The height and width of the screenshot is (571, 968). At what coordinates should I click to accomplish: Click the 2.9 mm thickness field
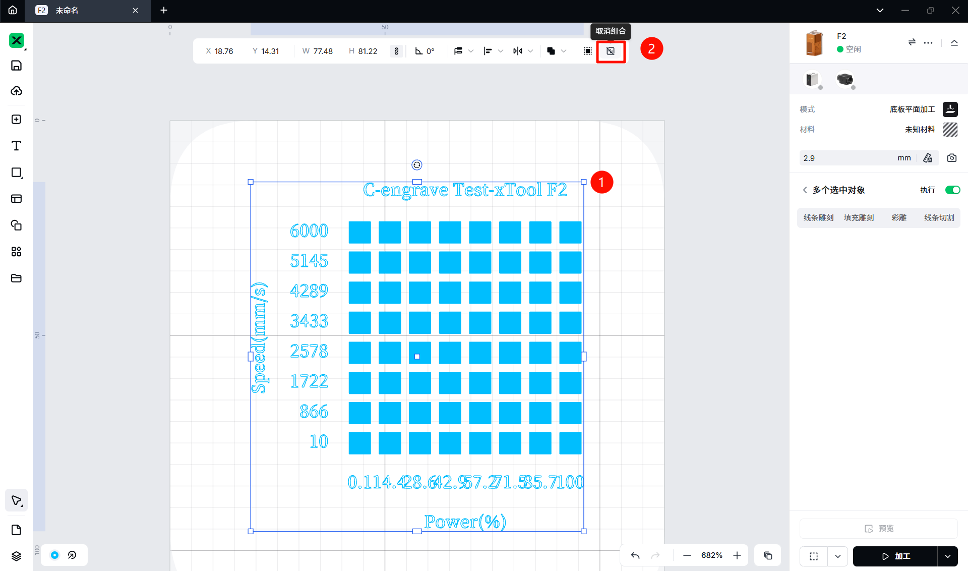pos(847,158)
